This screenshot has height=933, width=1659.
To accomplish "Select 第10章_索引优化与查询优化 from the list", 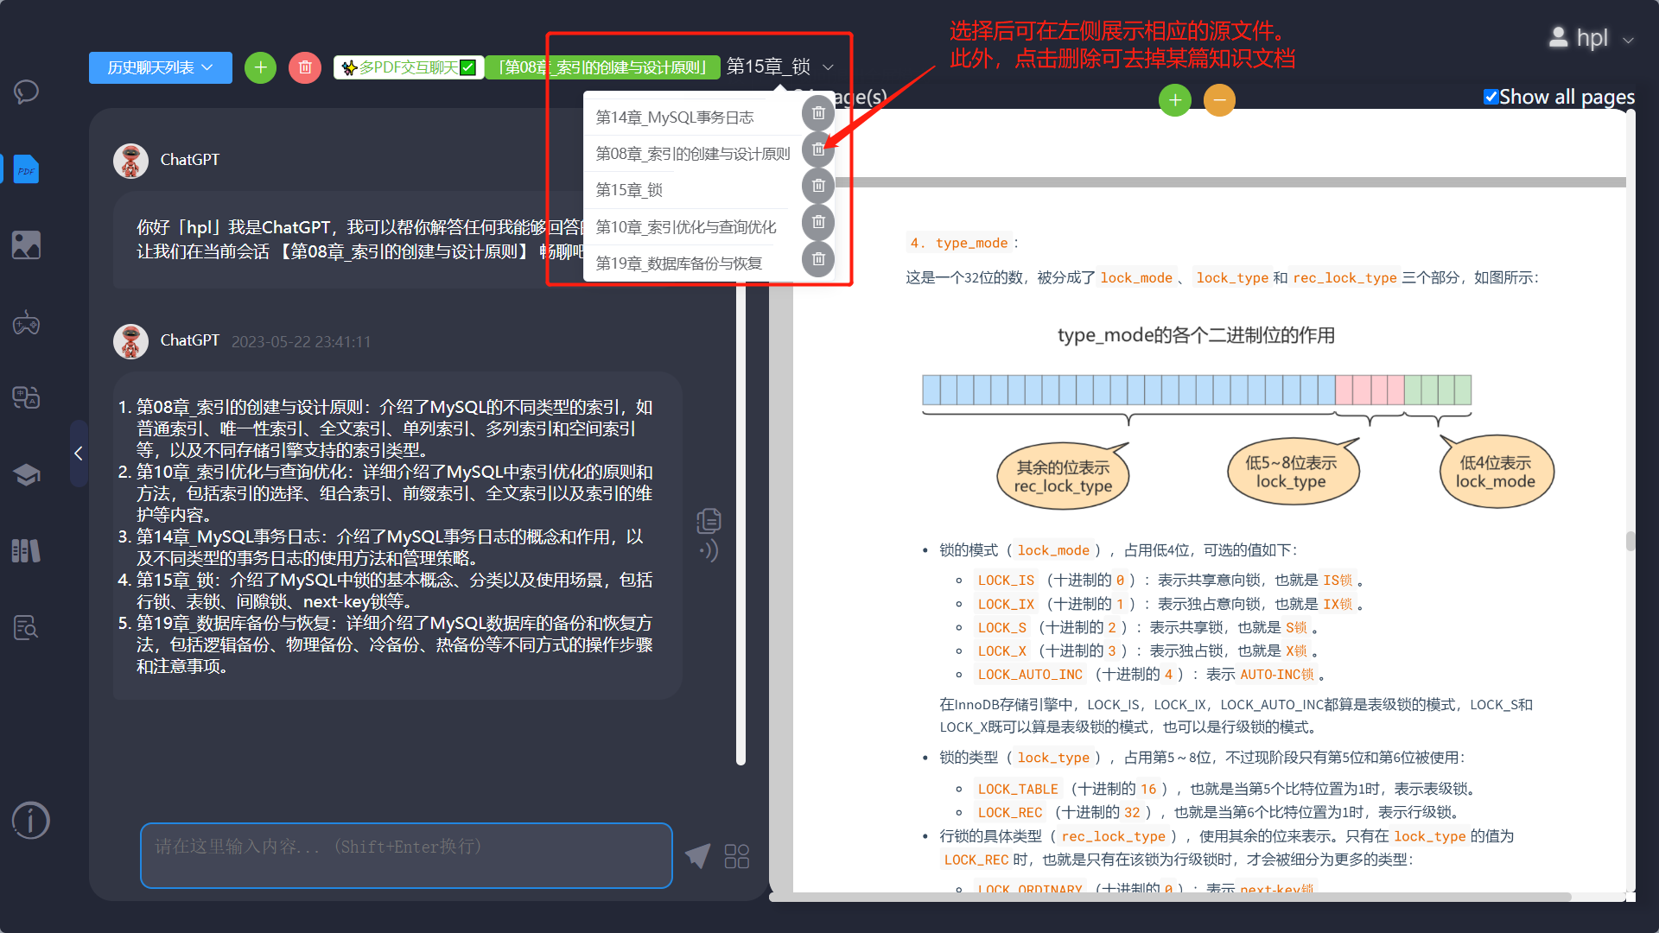I will pyautogui.click(x=686, y=227).
